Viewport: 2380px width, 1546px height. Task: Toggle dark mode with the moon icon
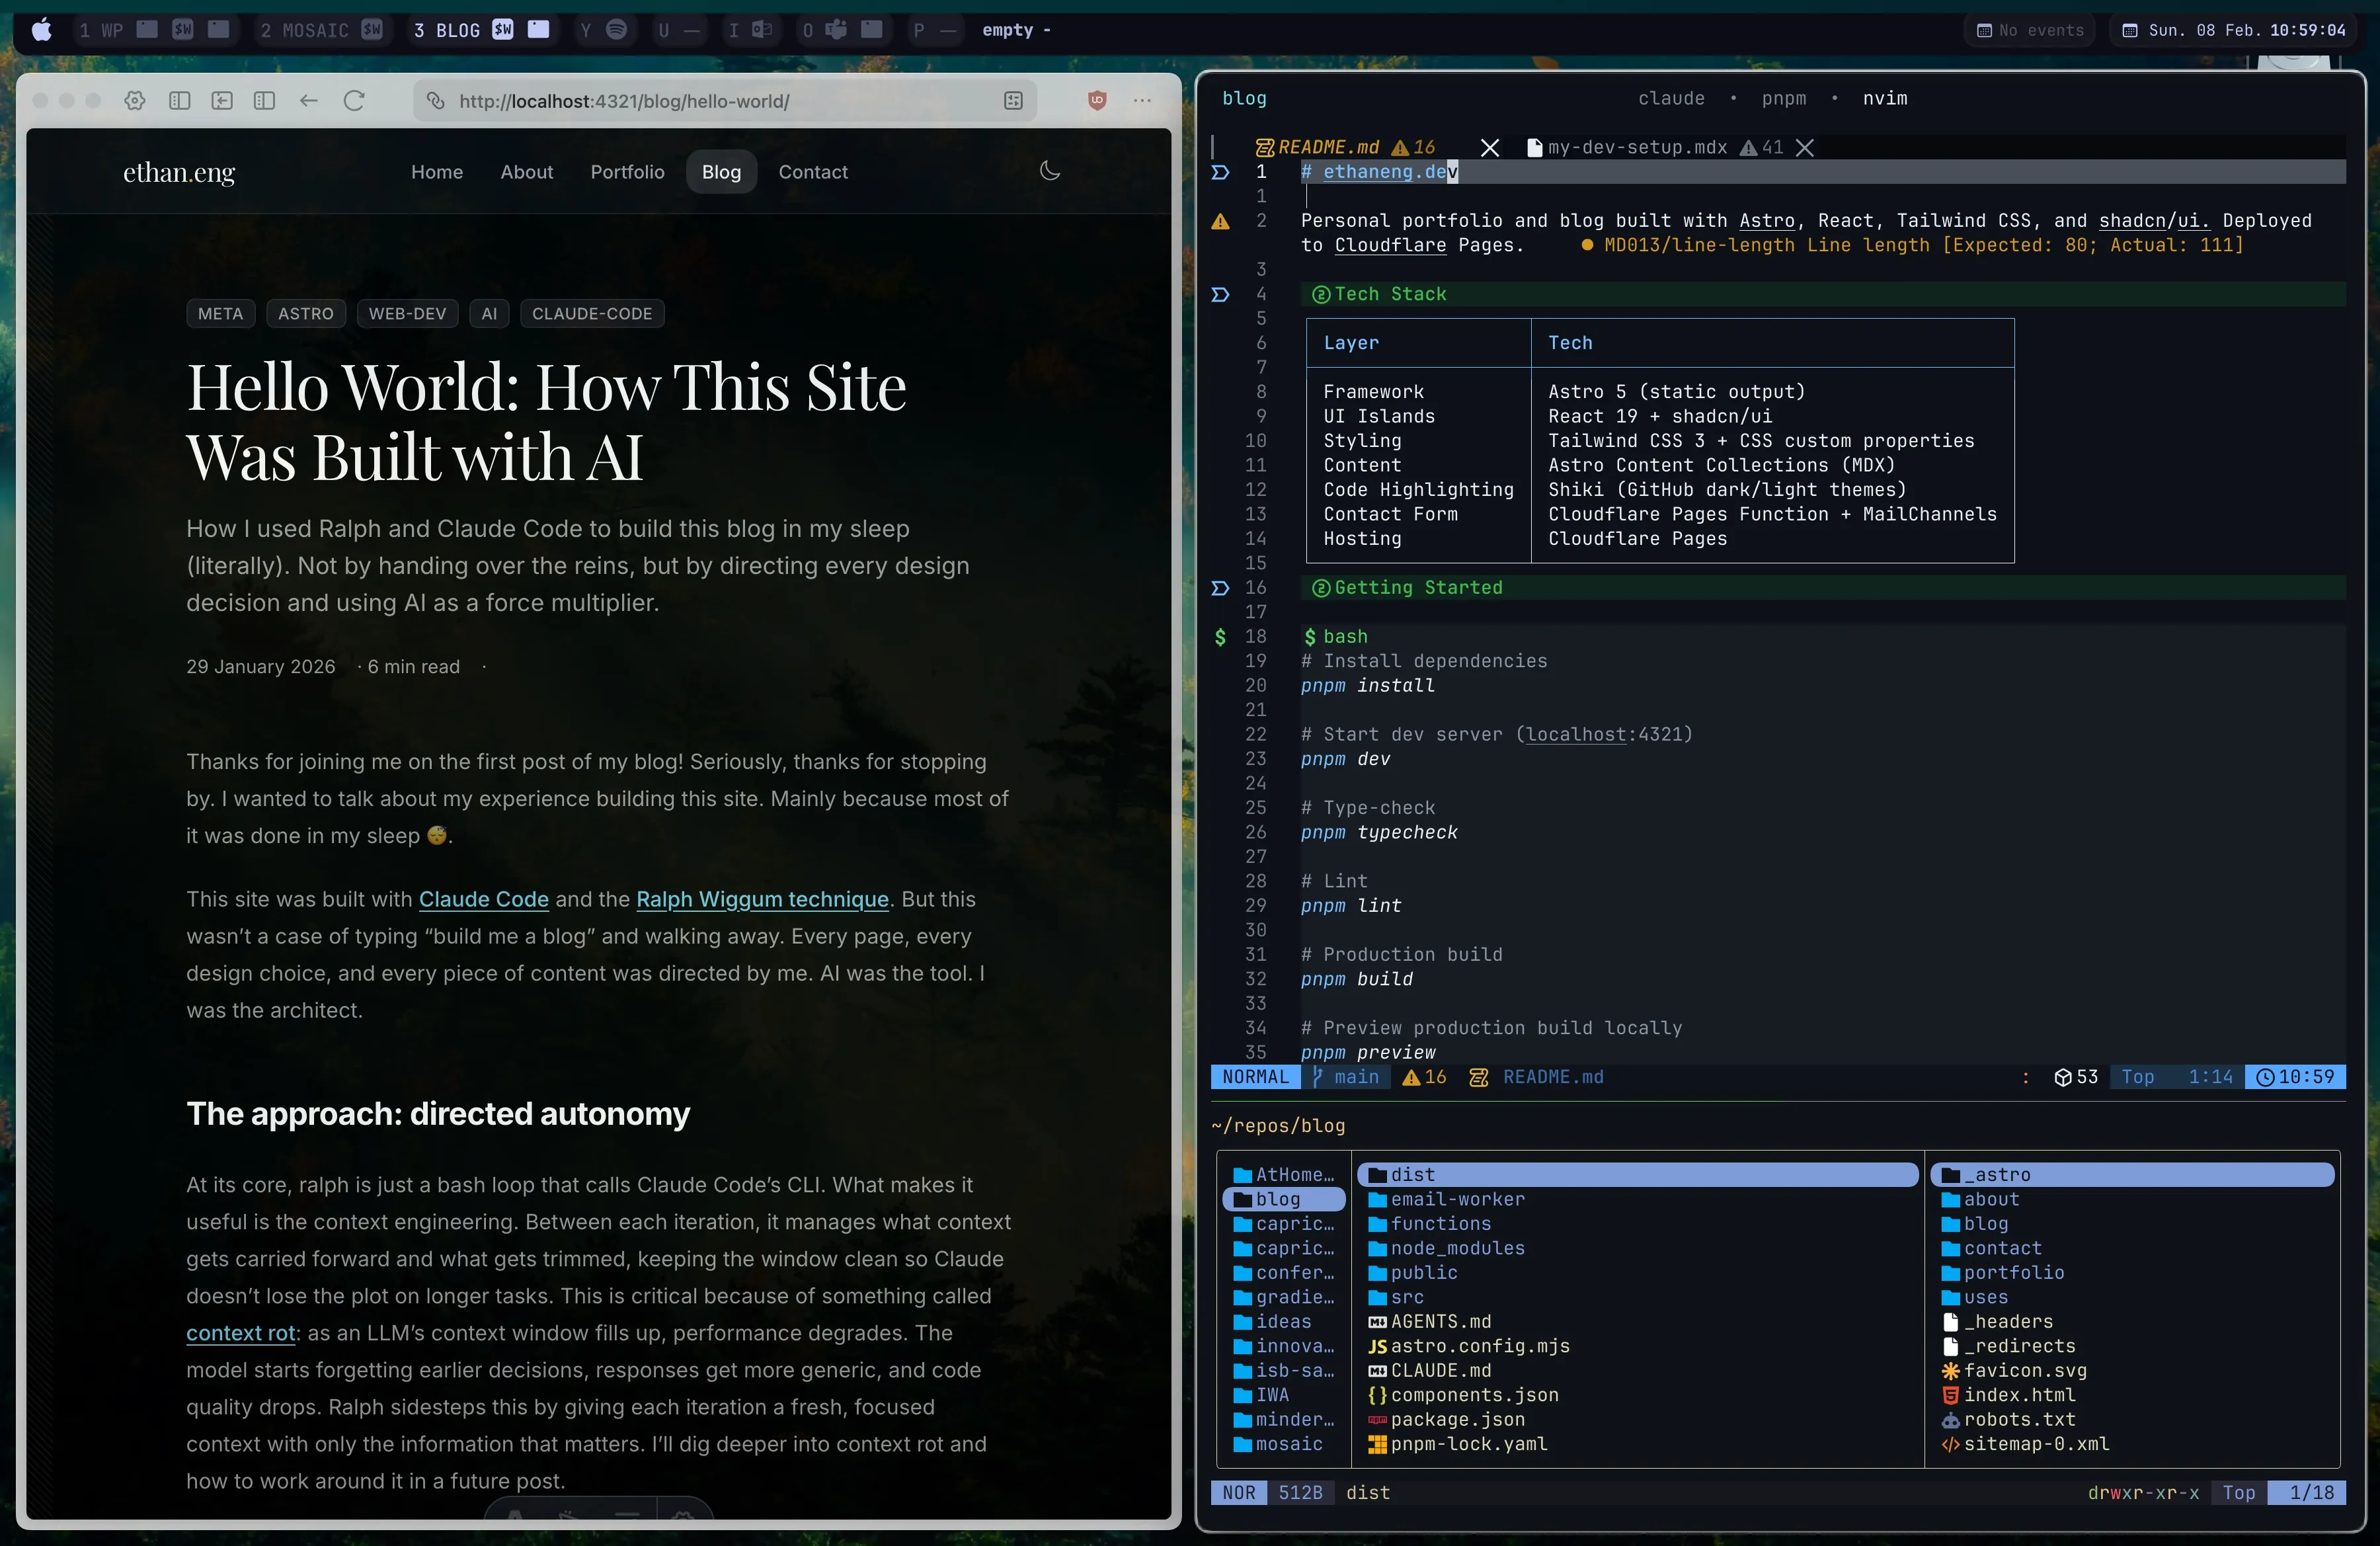pos(1050,171)
